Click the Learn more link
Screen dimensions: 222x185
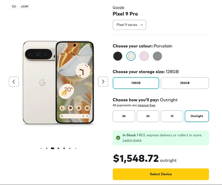click(132, 140)
